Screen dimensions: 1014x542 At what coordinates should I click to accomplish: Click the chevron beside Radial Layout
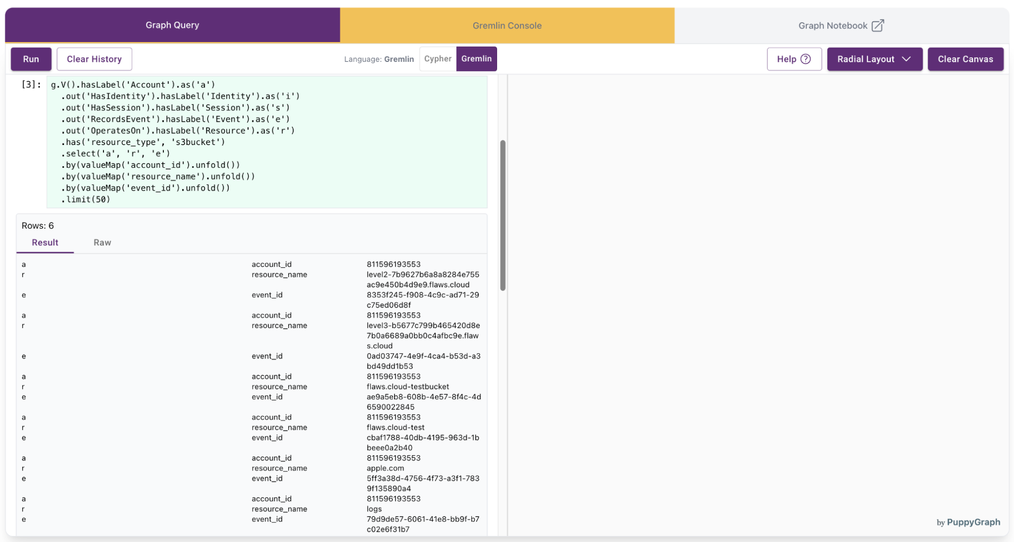coord(907,59)
